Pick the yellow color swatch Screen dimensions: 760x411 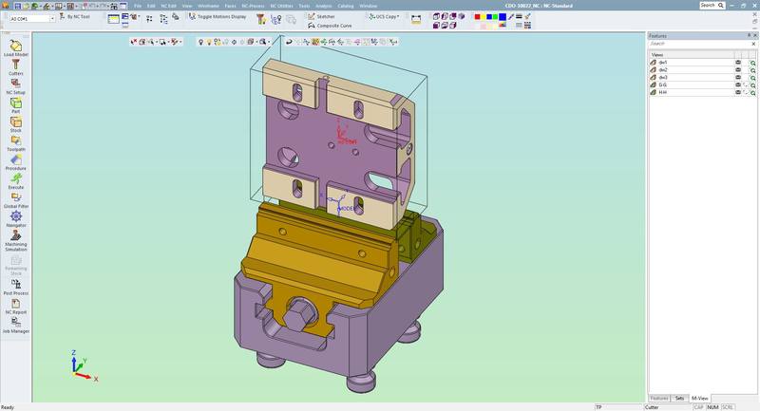point(484,16)
